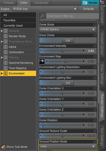Switch to the Presets tab
The image size is (106, 151).
(x=8, y=3)
